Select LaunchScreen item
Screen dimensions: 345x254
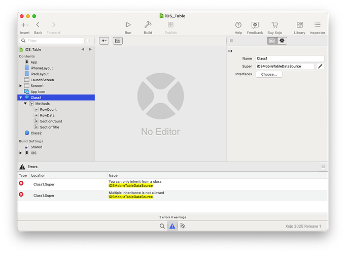(x=42, y=80)
